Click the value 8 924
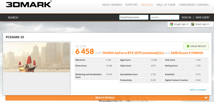 click(x=198, y=80)
